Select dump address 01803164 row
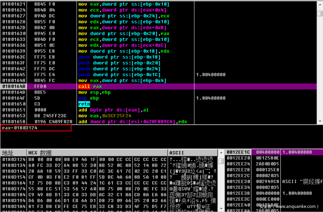323x212 pixels. (14, 183)
